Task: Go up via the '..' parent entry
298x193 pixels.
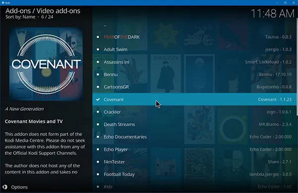Action: 194,25
